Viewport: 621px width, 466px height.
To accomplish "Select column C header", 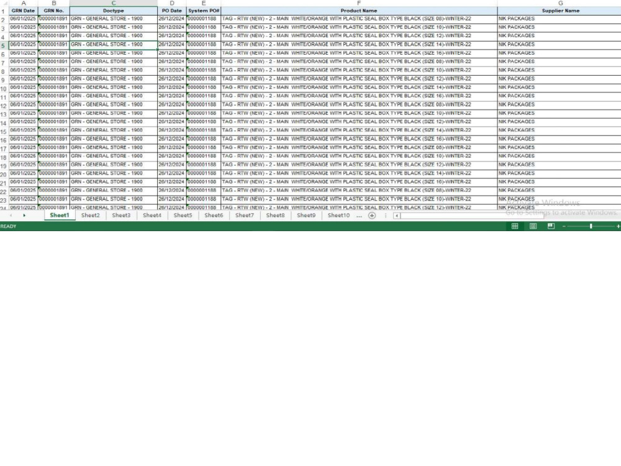I will pos(114,3).
